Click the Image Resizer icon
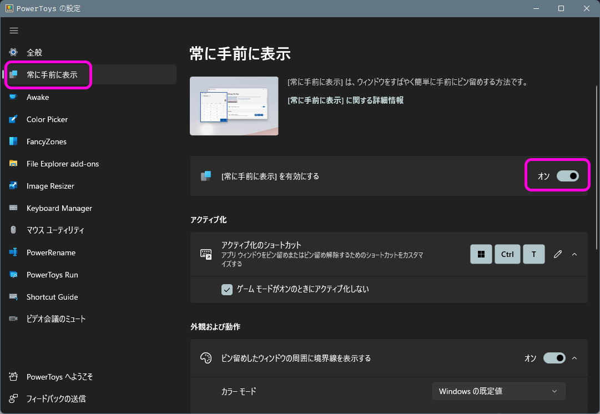 [13, 185]
